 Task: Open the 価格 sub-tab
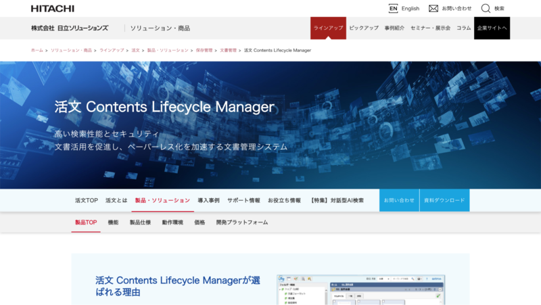[199, 222]
